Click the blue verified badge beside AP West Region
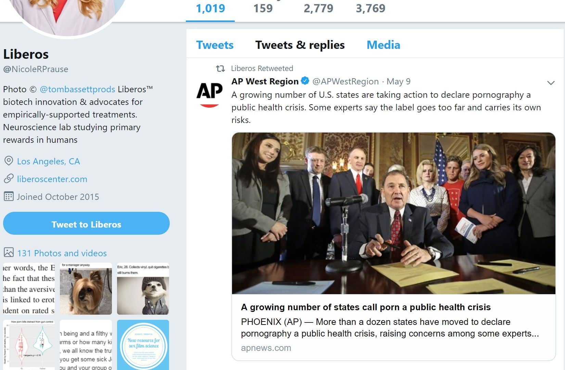 tap(305, 81)
